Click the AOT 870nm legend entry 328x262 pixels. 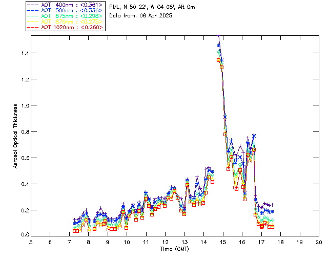click(x=65, y=21)
